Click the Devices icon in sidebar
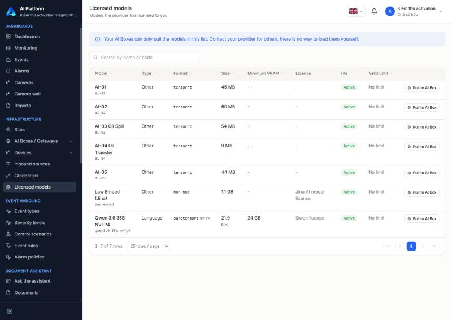The image size is (452, 320). pos(8,152)
